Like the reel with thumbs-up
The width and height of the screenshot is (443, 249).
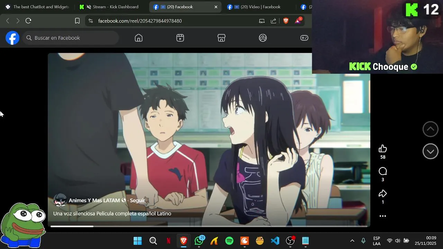tap(383, 149)
